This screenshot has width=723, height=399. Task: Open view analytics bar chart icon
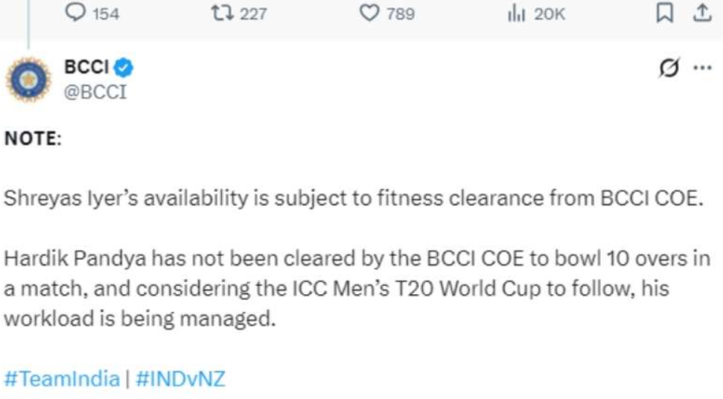click(x=515, y=13)
